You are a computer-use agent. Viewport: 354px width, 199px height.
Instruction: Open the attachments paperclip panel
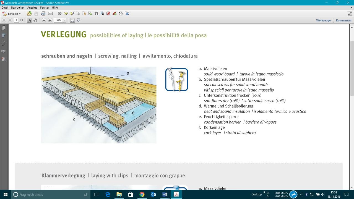coord(4,43)
